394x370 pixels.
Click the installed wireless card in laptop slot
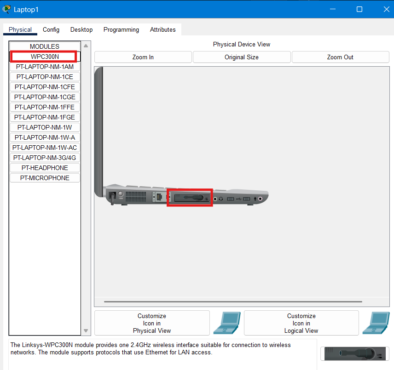(192, 198)
